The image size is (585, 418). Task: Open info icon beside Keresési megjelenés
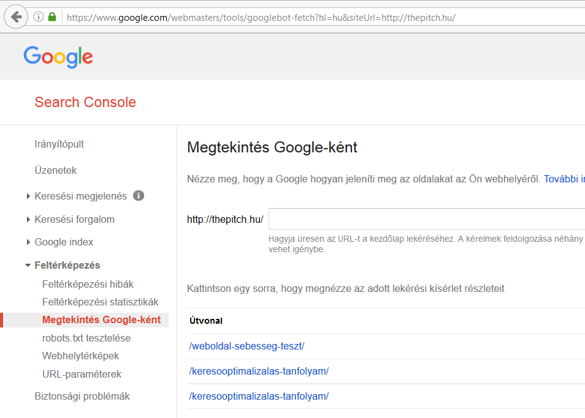tap(139, 195)
